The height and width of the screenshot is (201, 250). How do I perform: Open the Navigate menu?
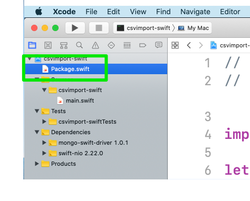click(195, 12)
